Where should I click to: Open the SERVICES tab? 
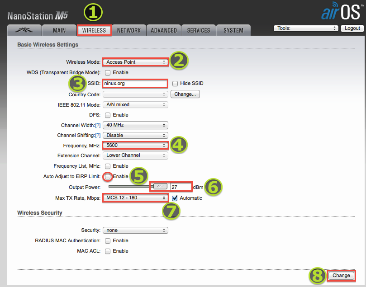pos(199,30)
